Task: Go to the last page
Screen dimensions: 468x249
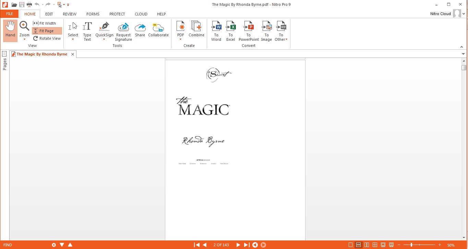Action: coord(247,245)
